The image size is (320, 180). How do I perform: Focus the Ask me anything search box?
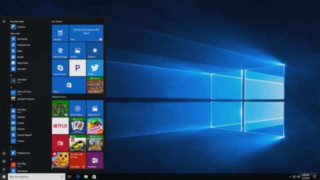click(x=36, y=176)
